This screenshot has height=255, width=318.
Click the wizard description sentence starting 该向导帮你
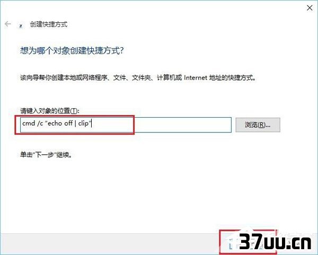(x=138, y=78)
